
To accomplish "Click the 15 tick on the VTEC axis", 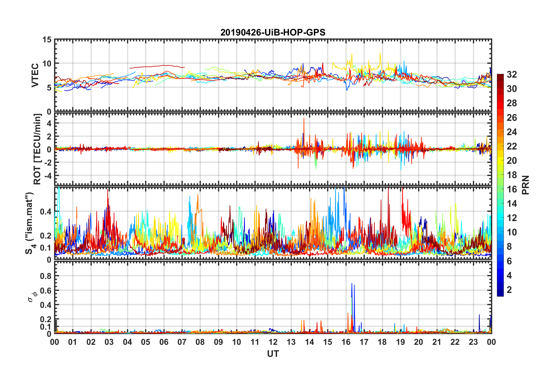I will (47, 40).
